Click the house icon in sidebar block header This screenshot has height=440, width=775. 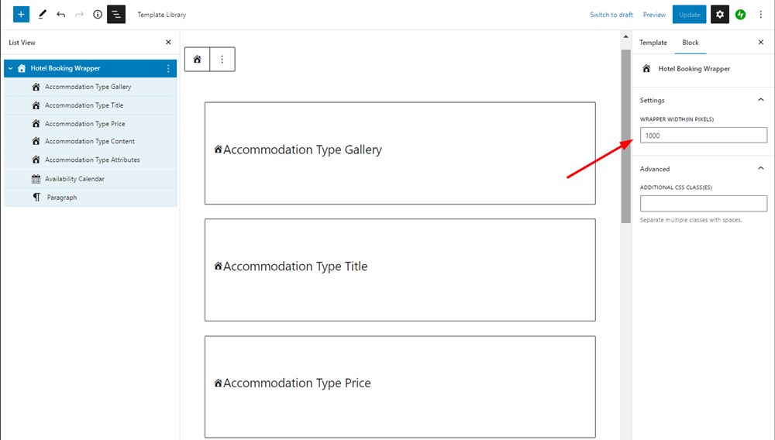pyautogui.click(x=646, y=69)
